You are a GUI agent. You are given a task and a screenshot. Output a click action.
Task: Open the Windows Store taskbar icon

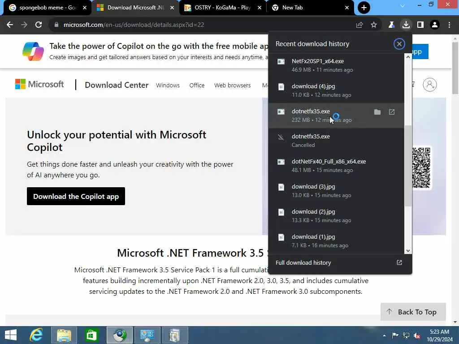click(x=91, y=335)
